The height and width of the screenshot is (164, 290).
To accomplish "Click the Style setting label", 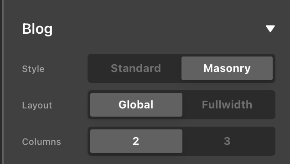I will point(33,69).
